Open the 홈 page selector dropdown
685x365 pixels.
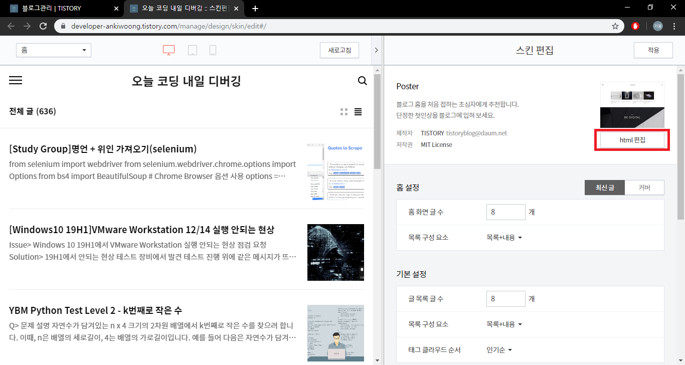point(54,50)
